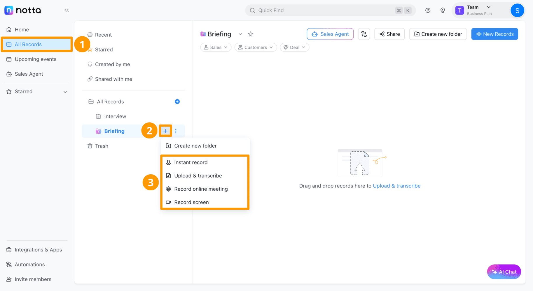533x291 pixels.
Task: Open the three-dot menu for Briefing folder
Action: click(x=176, y=131)
